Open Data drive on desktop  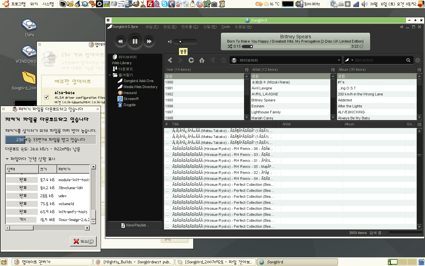[29, 28]
